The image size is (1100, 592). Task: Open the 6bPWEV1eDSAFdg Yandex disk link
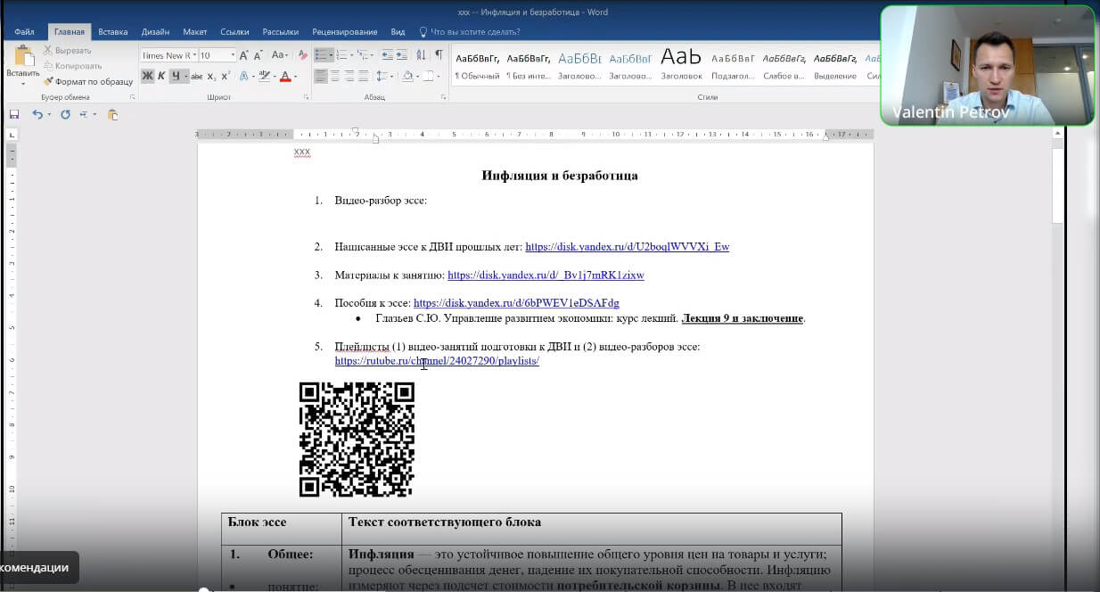pyautogui.click(x=516, y=303)
